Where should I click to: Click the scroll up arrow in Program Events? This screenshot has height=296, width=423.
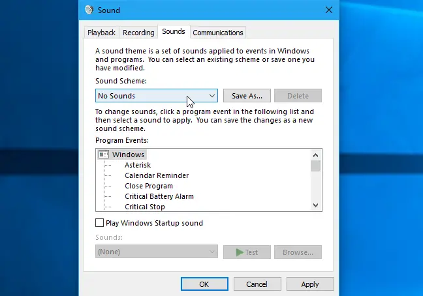[315, 155]
